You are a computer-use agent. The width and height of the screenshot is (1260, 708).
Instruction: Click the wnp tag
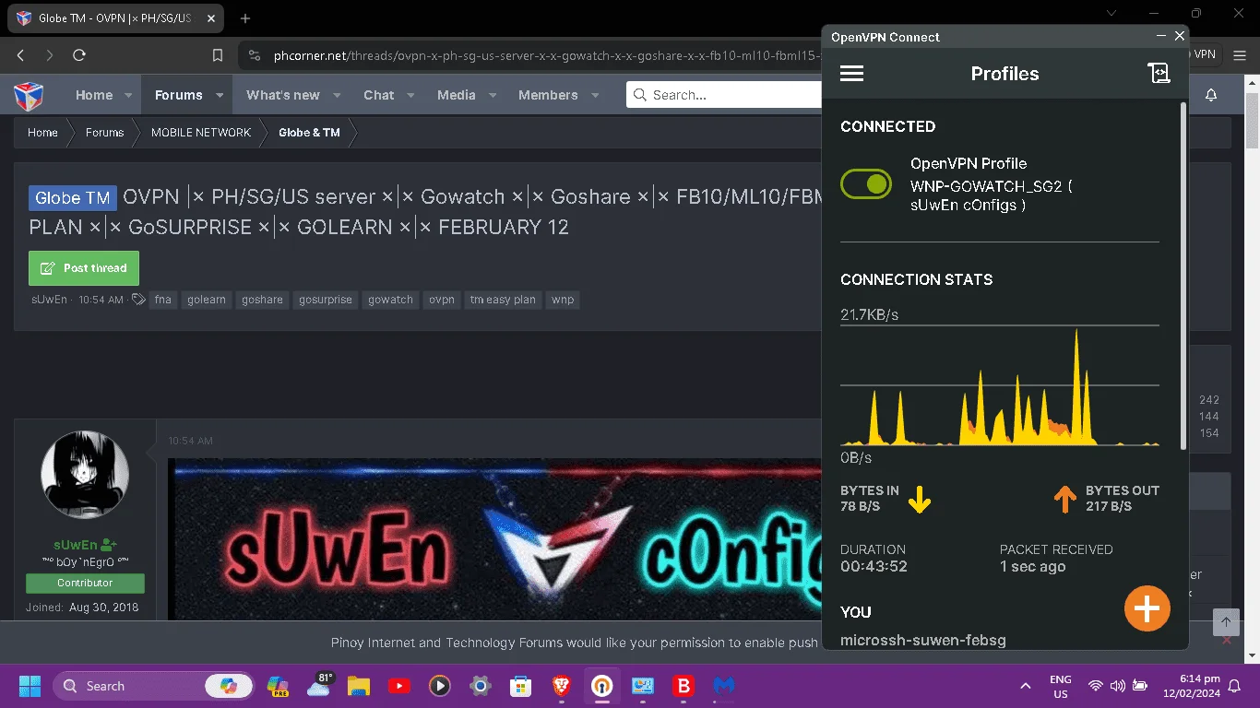(x=563, y=300)
